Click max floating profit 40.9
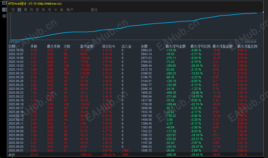 click(x=216, y=66)
